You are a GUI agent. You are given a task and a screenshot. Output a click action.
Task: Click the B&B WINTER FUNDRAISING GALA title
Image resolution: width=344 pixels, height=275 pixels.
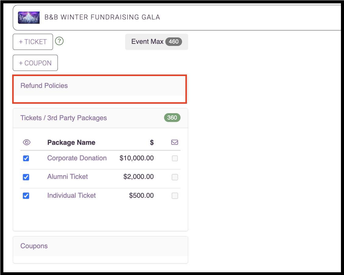[x=102, y=17]
